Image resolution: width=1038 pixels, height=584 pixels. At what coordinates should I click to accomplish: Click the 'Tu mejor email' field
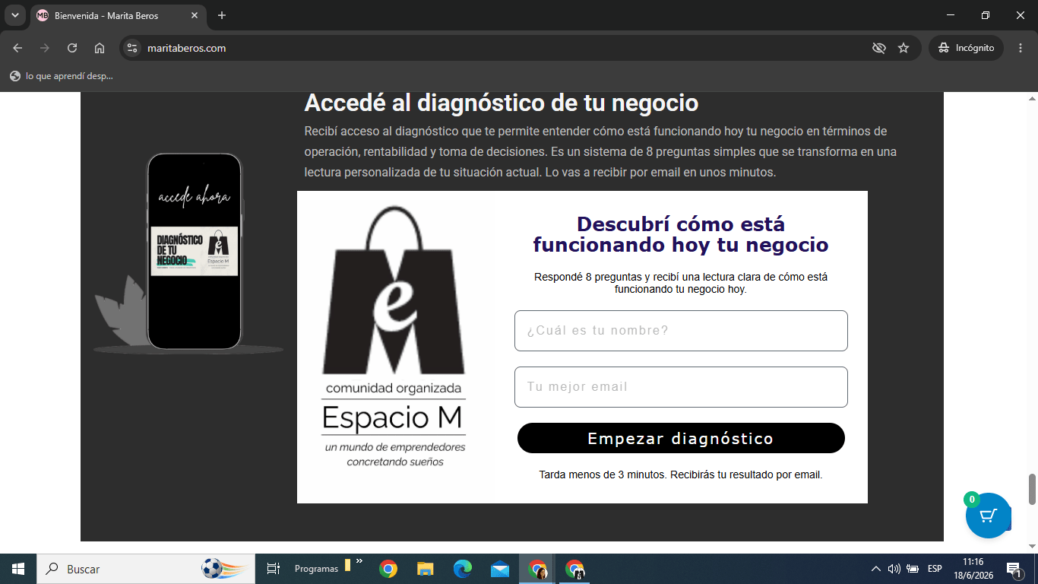(681, 387)
